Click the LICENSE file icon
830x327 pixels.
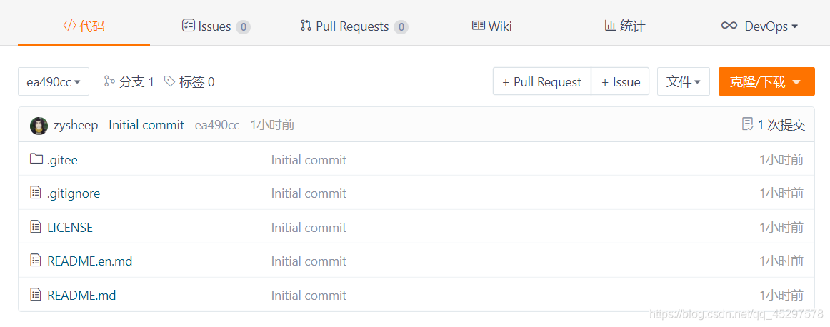pos(36,227)
